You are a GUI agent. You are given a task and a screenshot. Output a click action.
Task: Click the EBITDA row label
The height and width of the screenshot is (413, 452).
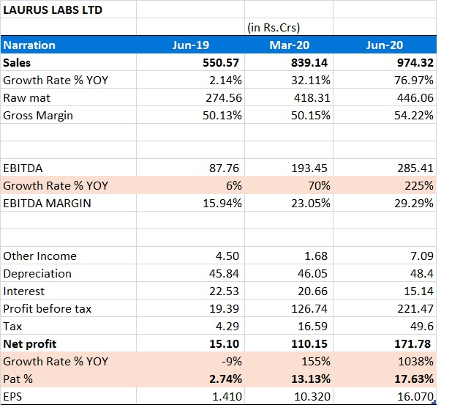click(68, 168)
